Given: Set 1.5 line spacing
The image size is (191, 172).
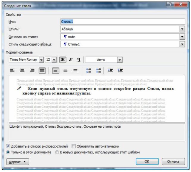Looking at the screenshot, I should (65, 71).
